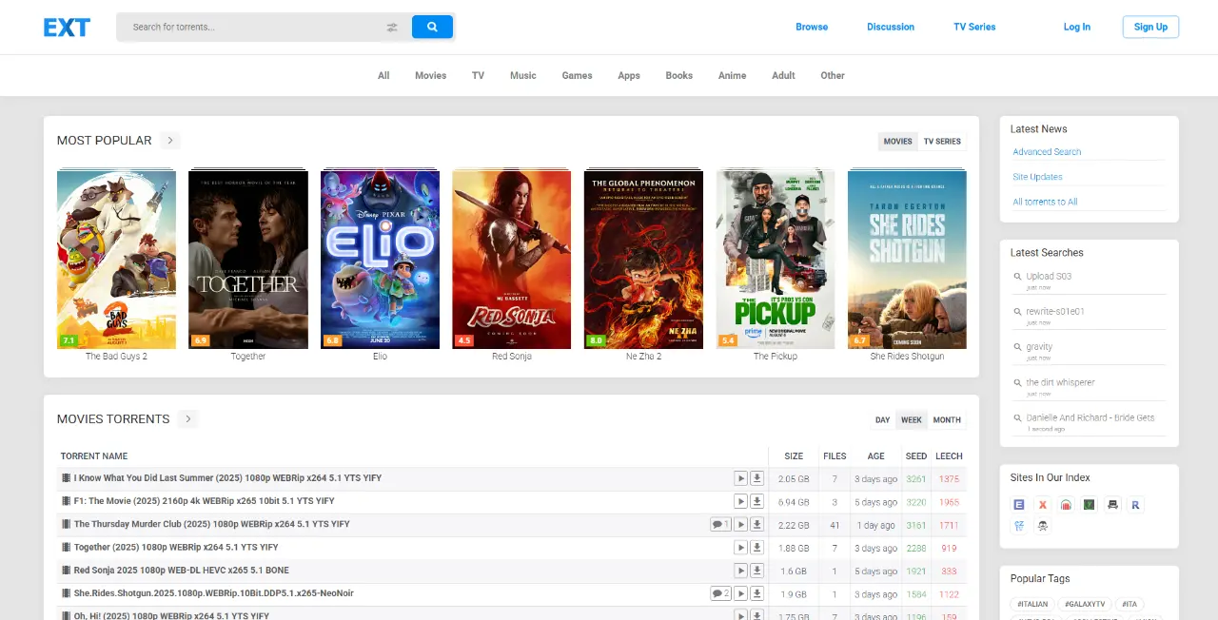Open the blue E site icon in index
Screen dimensions: 1218x620
1019,505
